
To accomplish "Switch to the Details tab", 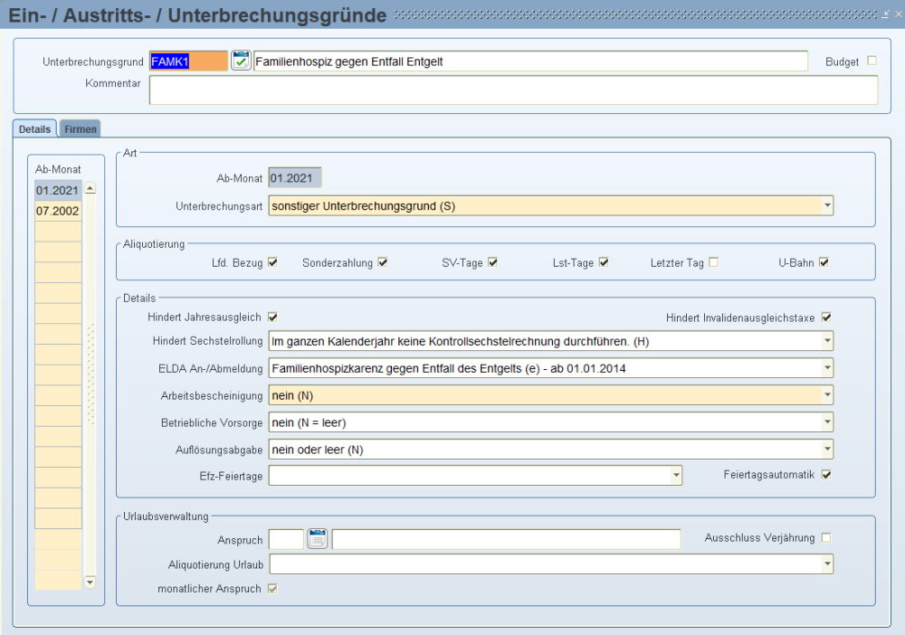I will pos(34,129).
